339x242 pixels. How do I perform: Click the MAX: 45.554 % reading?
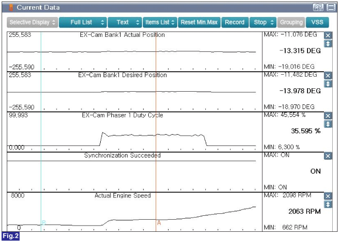coord(285,115)
